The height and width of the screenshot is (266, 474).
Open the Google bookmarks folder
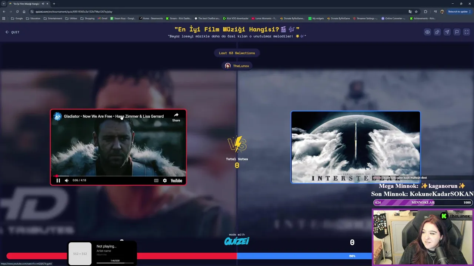(17, 18)
